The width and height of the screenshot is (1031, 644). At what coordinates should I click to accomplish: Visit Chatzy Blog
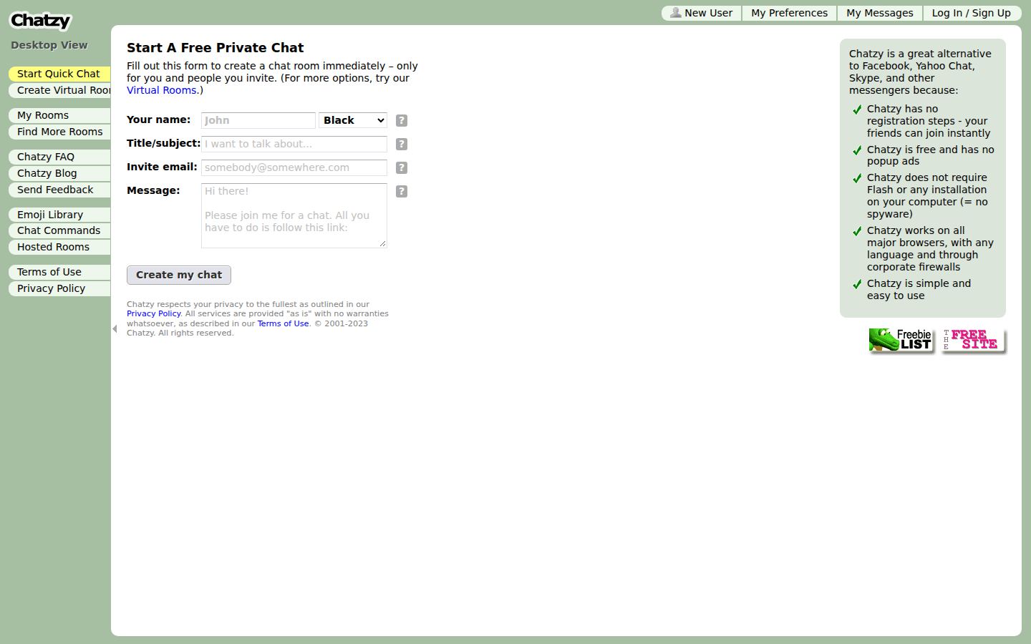click(59, 173)
